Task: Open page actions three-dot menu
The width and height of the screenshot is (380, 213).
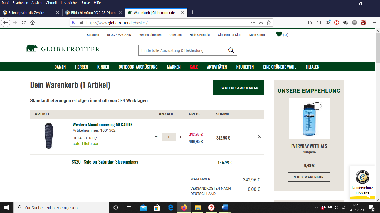Action: pyautogui.click(x=253, y=22)
